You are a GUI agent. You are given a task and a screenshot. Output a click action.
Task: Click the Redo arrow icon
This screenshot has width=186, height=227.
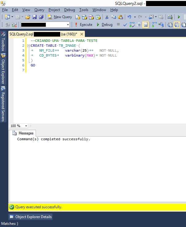[x=140, y=17]
